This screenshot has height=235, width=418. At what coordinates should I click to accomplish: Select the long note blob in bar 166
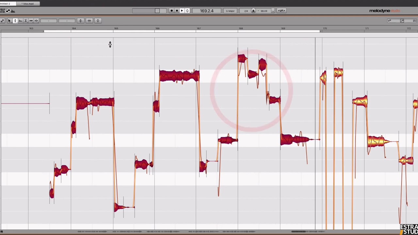pyautogui.click(x=179, y=76)
